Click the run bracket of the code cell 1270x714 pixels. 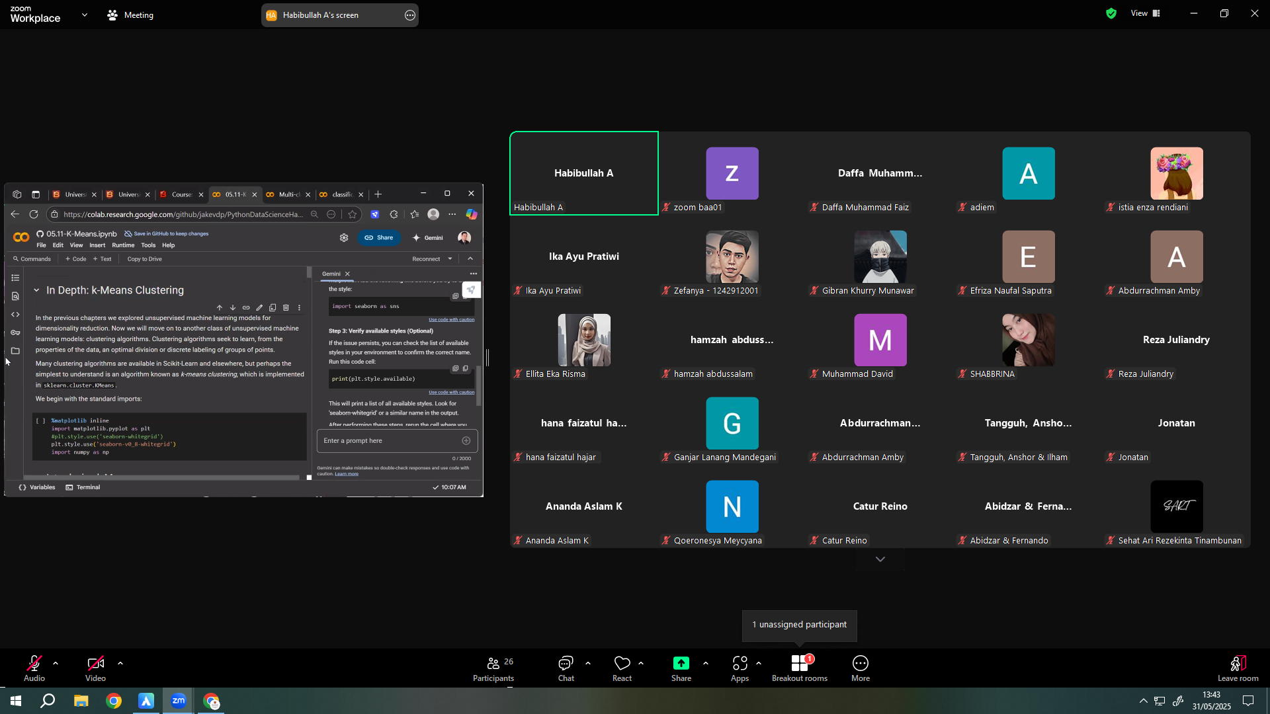(41, 420)
